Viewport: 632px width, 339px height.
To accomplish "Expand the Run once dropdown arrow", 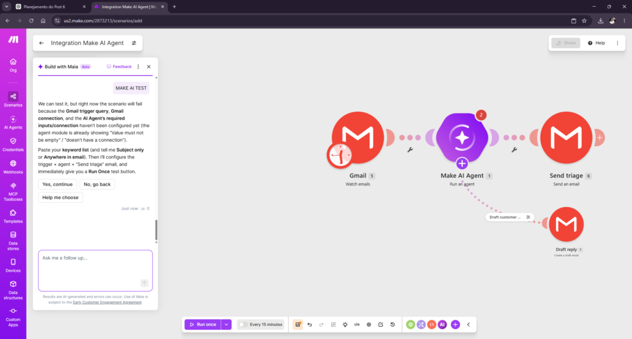I will pyautogui.click(x=227, y=324).
